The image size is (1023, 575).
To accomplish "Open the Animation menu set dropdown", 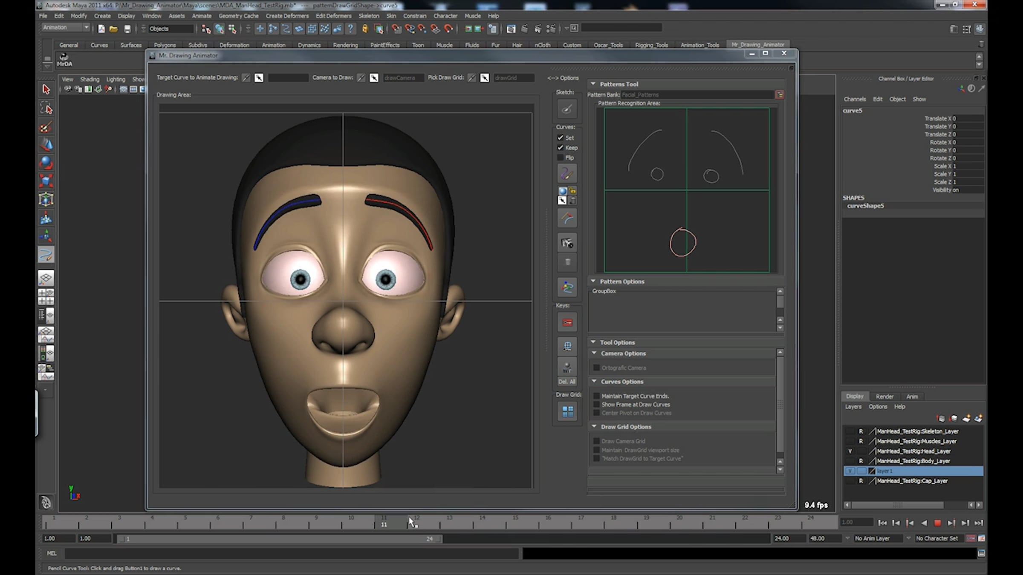I will click(x=66, y=27).
